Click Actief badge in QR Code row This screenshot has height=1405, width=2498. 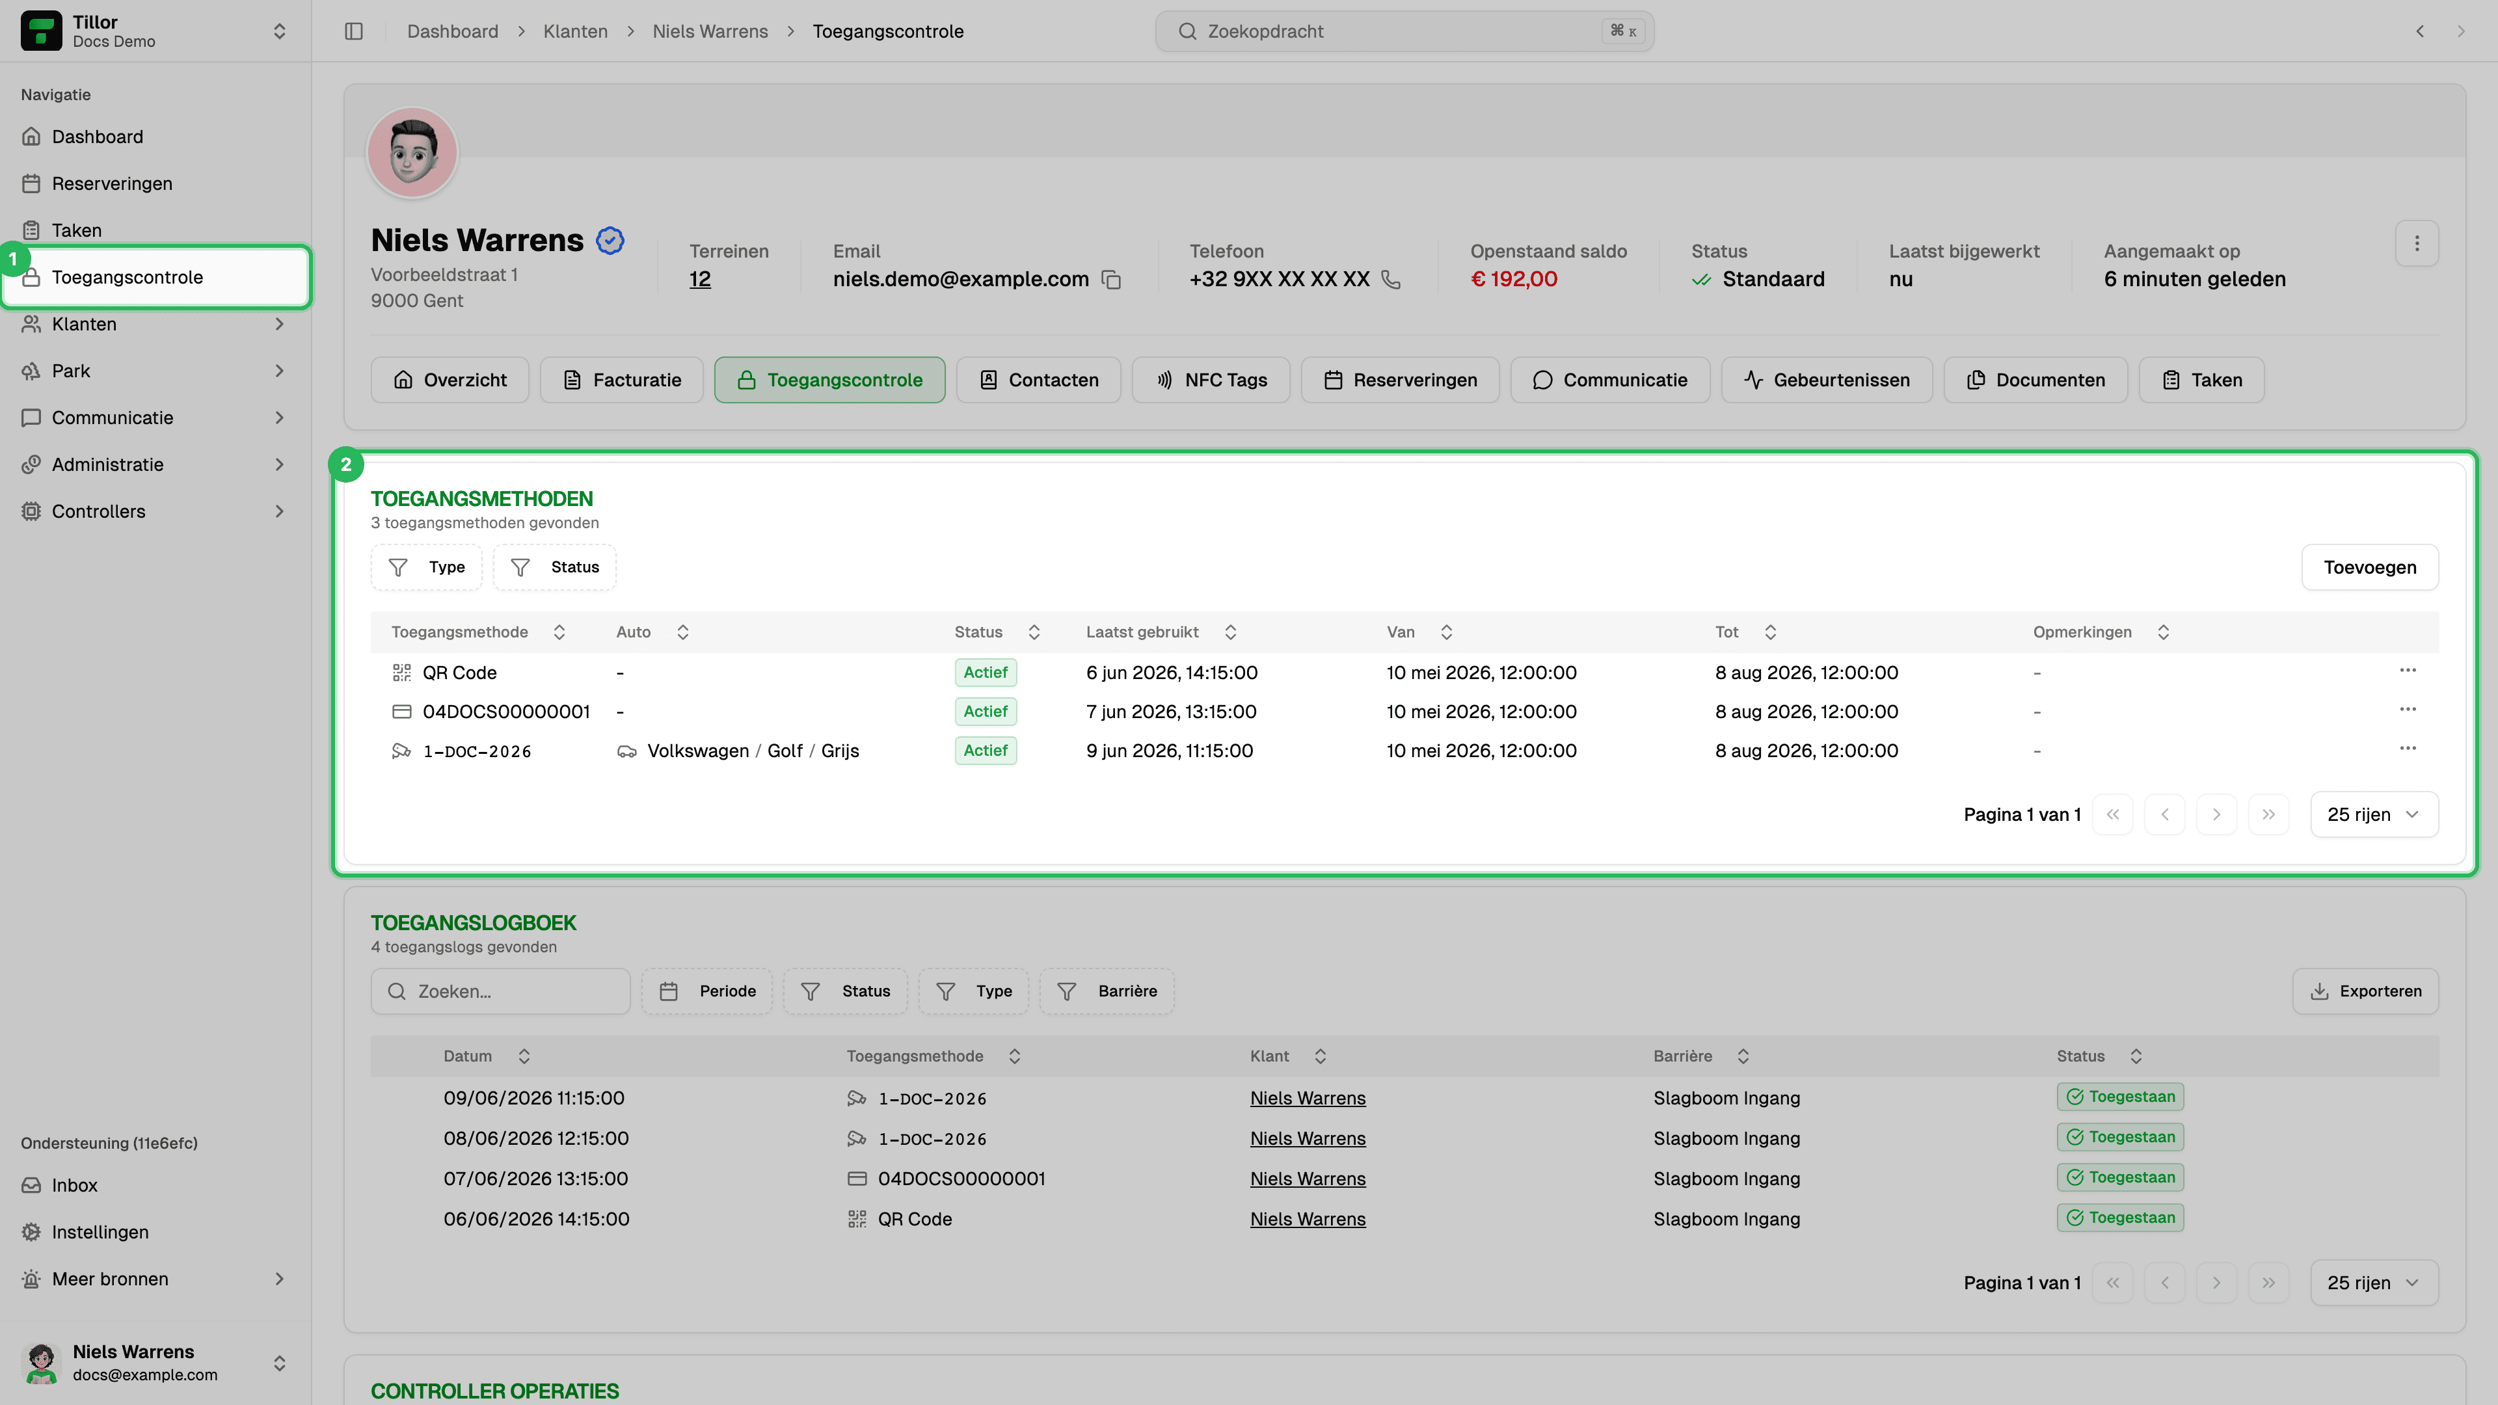pos(986,672)
